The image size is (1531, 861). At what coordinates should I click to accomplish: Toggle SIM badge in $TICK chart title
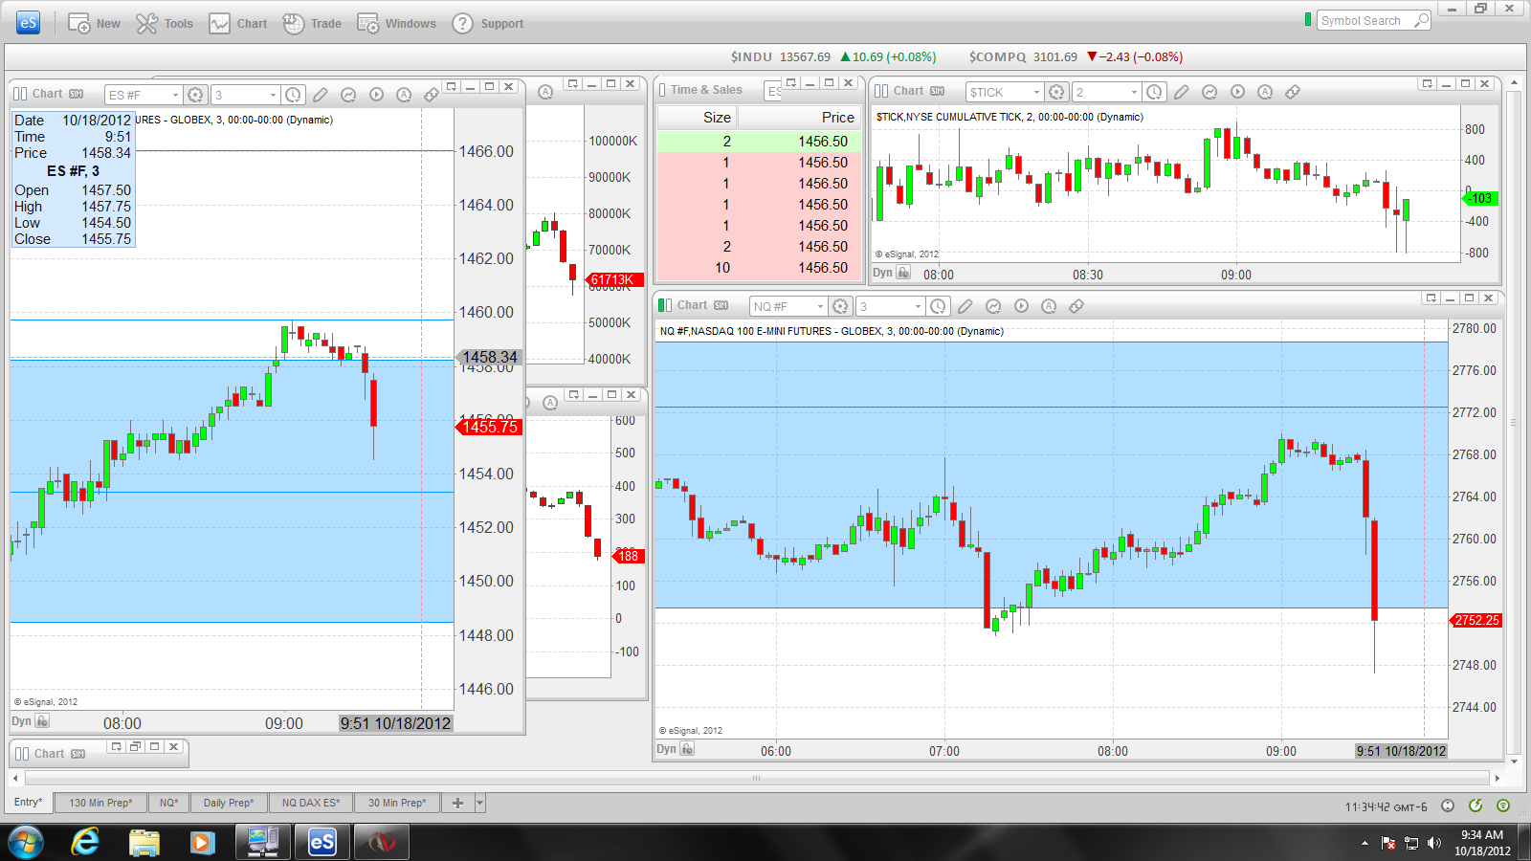pos(938,91)
